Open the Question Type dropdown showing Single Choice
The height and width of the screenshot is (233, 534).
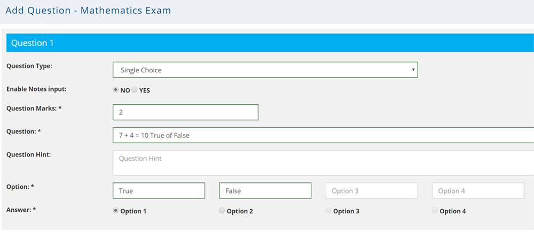pyautogui.click(x=265, y=70)
